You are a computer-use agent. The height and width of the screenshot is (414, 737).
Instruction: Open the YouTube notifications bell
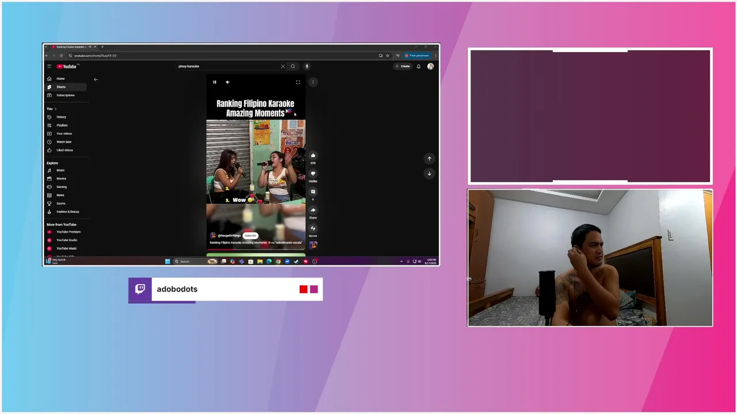click(x=419, y=66)
